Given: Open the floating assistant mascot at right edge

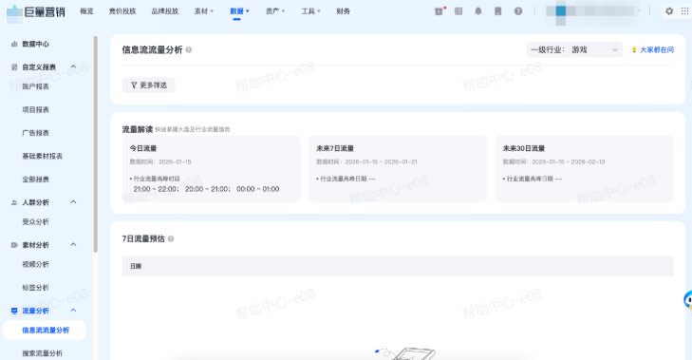Looking at the screenshot, I should tap(688, 301).
